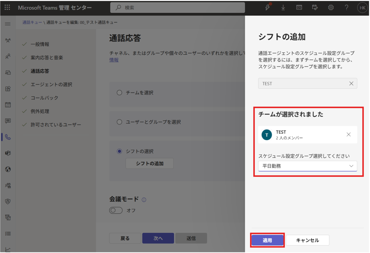Image resolution: width=370 pixels, height=253 pixels.
Task: Go to the 案内応答と音楽 step
Action: pyautogui.click(x=47, y=58)
